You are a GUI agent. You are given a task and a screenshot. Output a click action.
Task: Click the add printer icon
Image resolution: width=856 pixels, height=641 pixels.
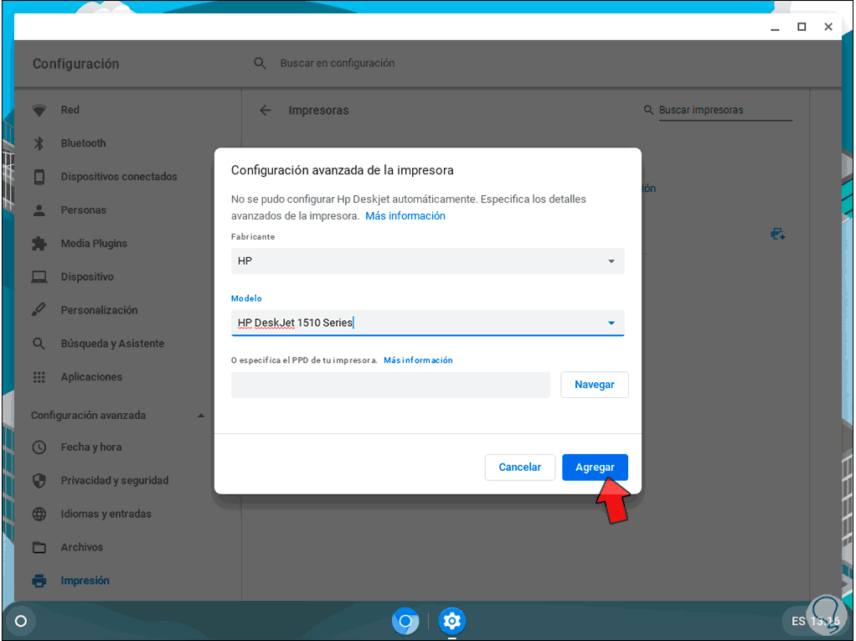point(777,235)
